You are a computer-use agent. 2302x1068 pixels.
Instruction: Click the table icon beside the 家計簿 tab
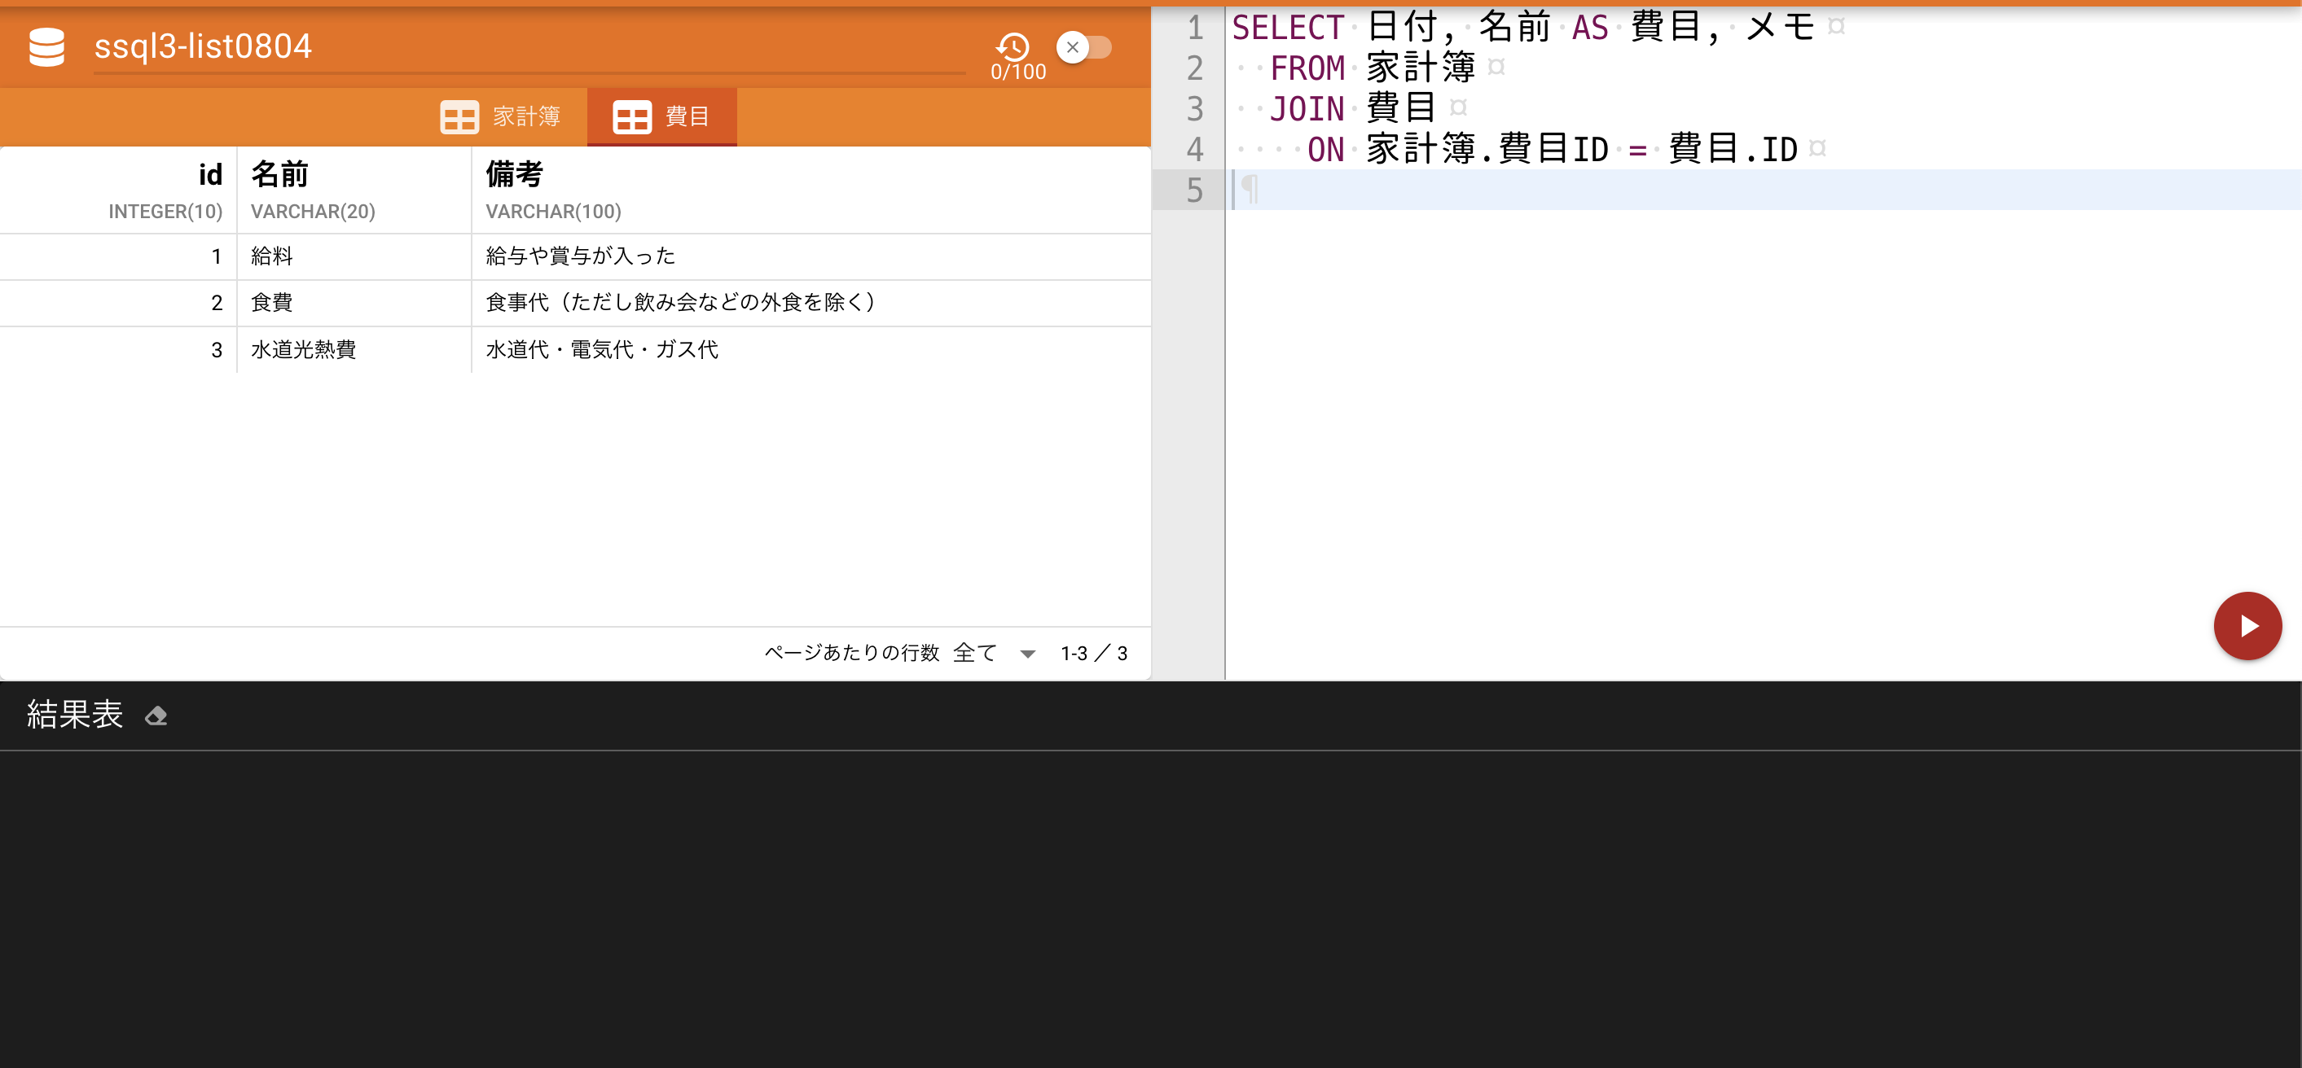[459, 116]
